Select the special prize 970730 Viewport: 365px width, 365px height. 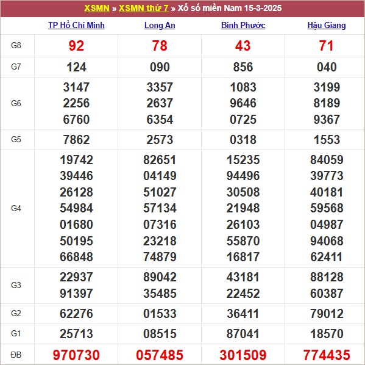(76, 355)
